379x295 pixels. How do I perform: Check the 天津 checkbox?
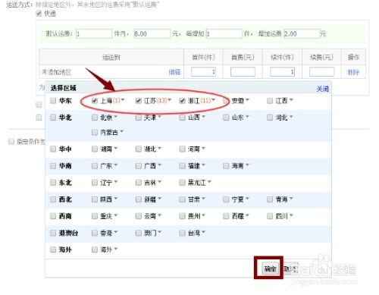(138, 118)
